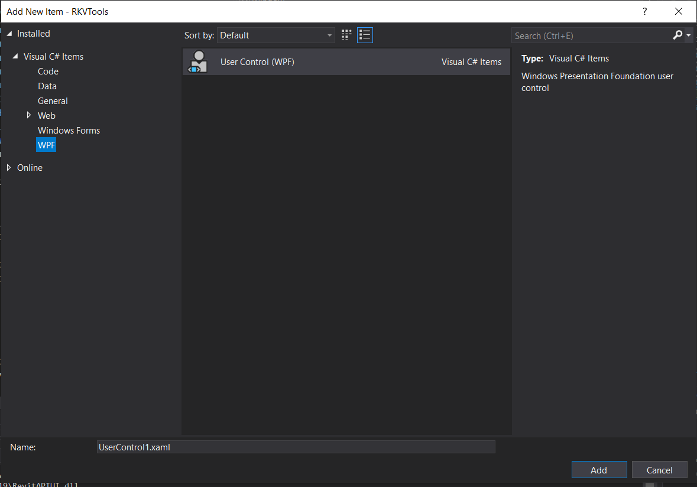
Task: Collapse the Installed section
Action: pos(9,33)
